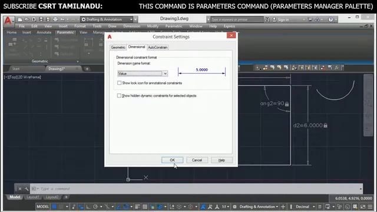Toggle Snap mode in status bar
377x212 pixels.
(61, 207)
